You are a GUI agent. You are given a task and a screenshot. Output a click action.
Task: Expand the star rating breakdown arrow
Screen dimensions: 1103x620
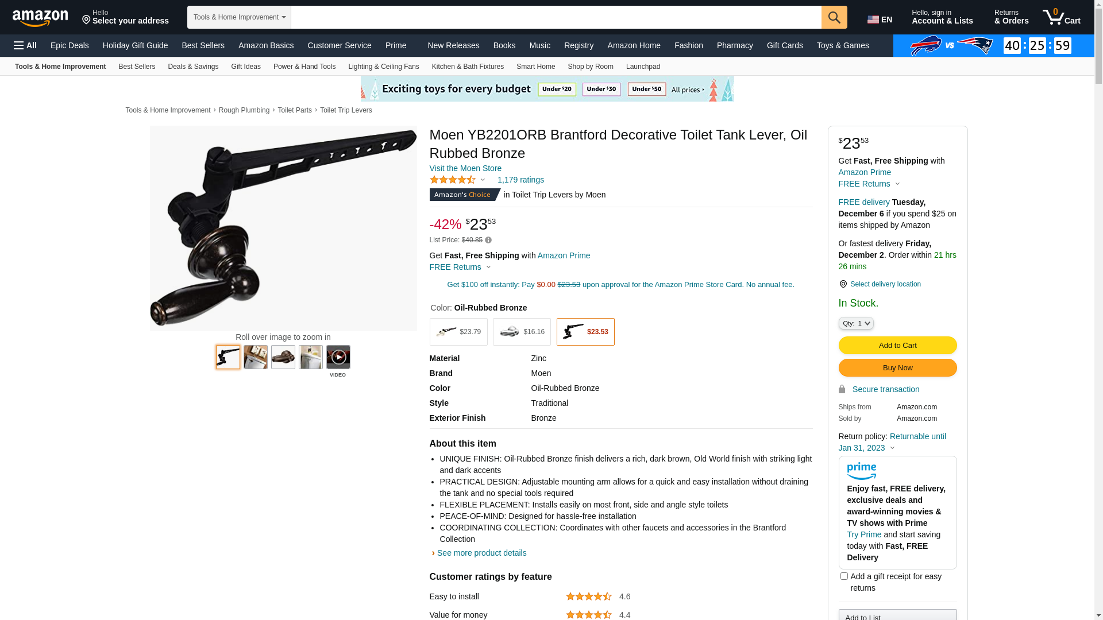coord(483,180)
